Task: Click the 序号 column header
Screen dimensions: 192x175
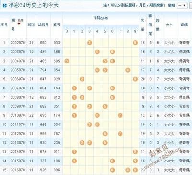Action: [4, 25]
